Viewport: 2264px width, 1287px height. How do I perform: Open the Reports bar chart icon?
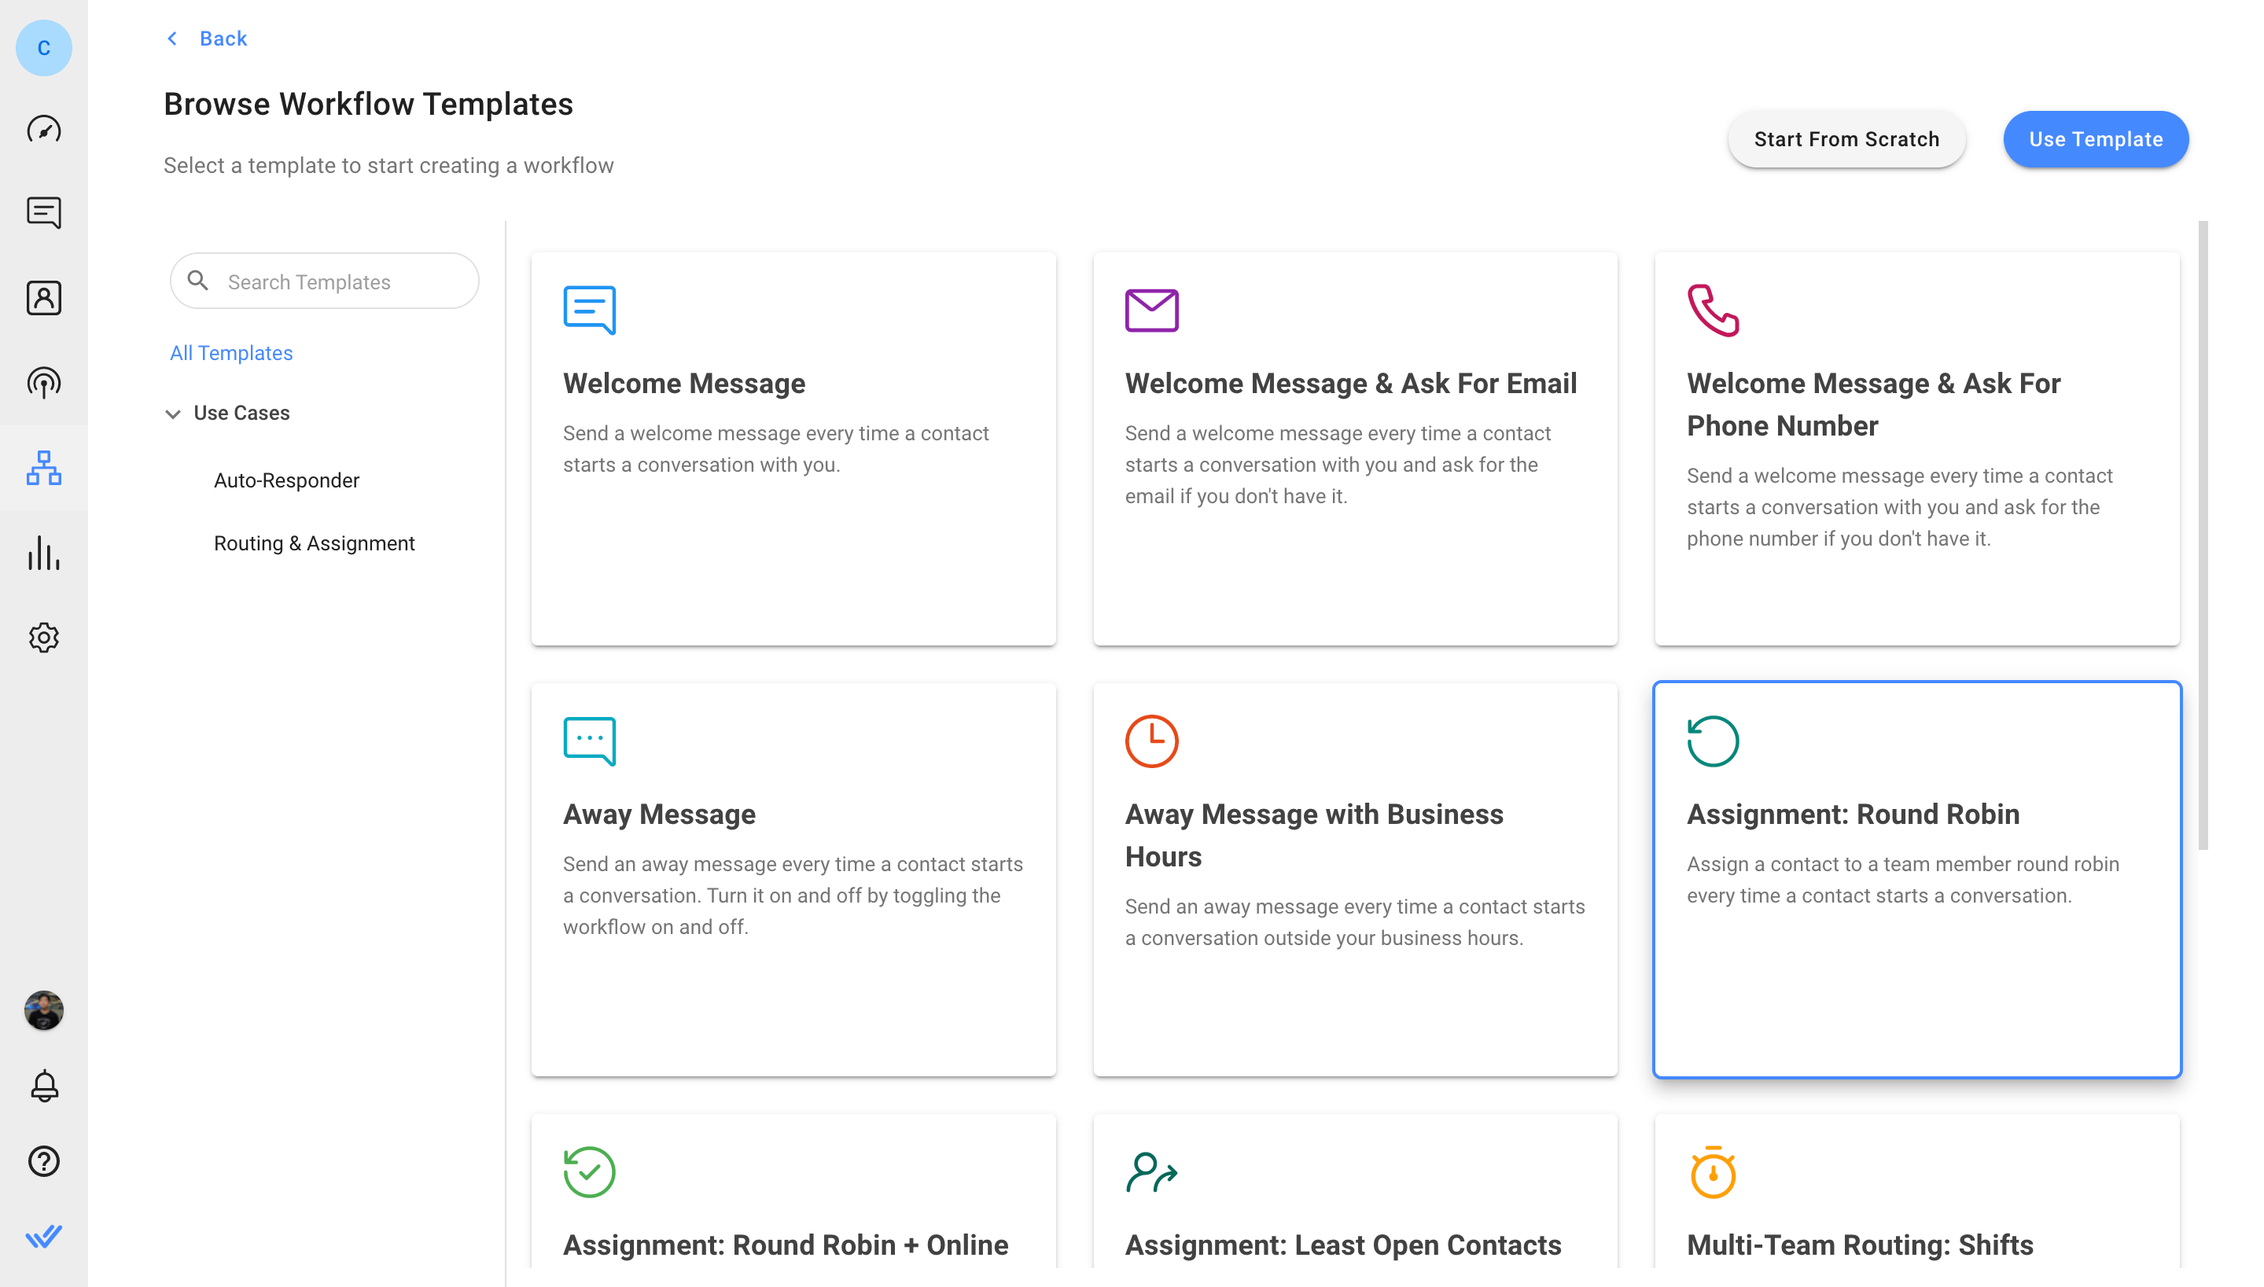click(x=43, y=553)
